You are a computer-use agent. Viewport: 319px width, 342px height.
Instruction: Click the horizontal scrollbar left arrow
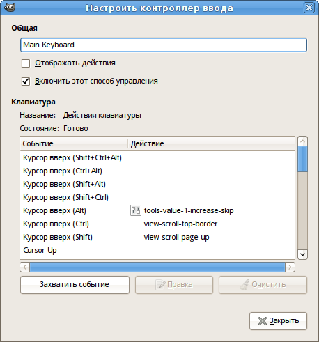(25, 267)
